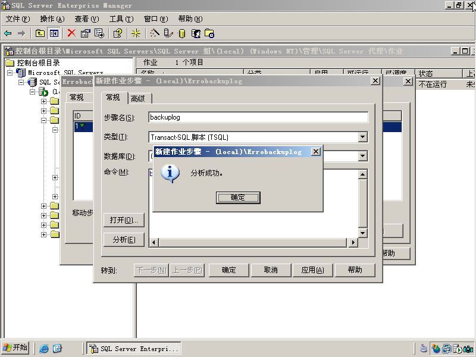Click the 不在运行 status cell
476x357 pixels.
coord(433,84)
